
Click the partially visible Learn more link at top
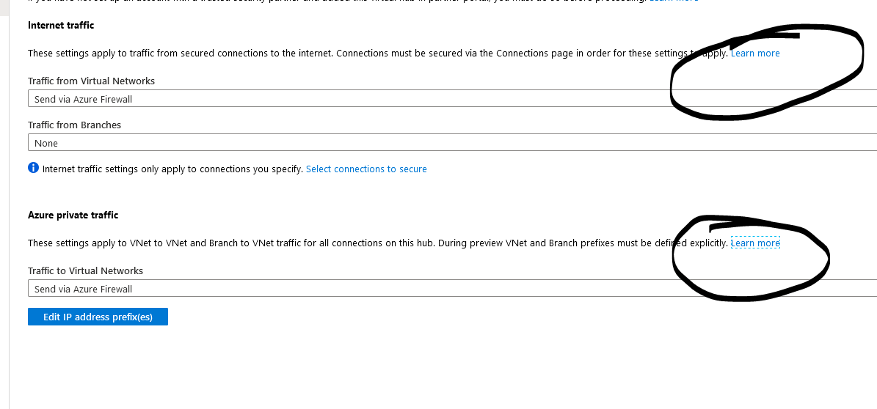click(674, 1)
